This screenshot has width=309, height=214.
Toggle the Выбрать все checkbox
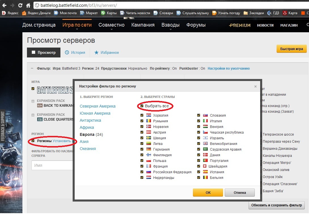click(x=142, y=106)
